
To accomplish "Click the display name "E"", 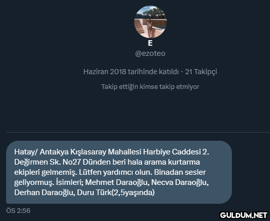I will (x=150, y=43).
